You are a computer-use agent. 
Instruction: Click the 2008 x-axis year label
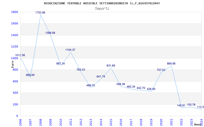41,122
